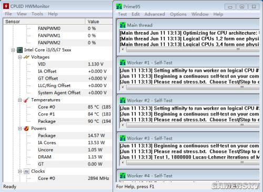The image size is (263, 192).
Task: Click the Voltages lightning icon
Action: [x=26, y=57]
